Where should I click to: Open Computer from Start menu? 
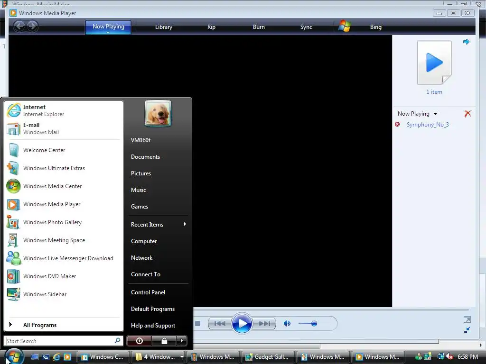pos(158,241)
